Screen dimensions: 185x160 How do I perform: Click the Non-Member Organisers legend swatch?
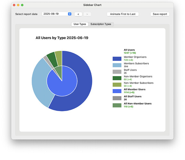(x=117, y=78)
